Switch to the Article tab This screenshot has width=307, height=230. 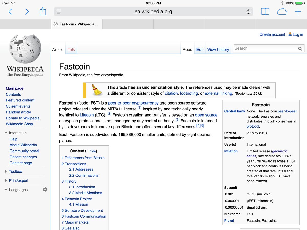pos(58,50)
